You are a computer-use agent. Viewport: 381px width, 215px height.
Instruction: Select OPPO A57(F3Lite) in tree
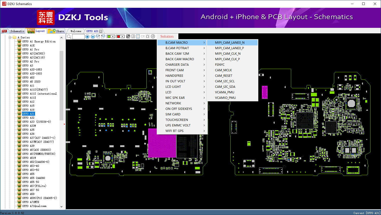[x=34, y=186]
